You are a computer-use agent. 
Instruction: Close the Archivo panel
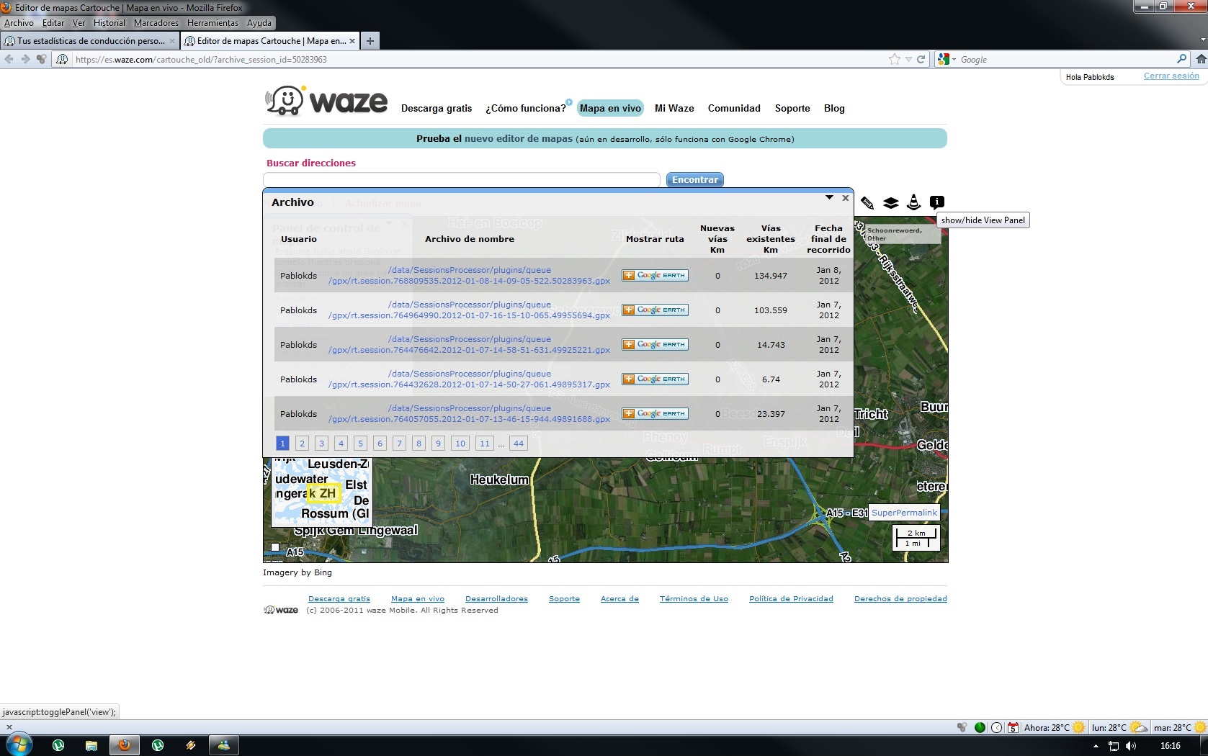click(846, 197)
